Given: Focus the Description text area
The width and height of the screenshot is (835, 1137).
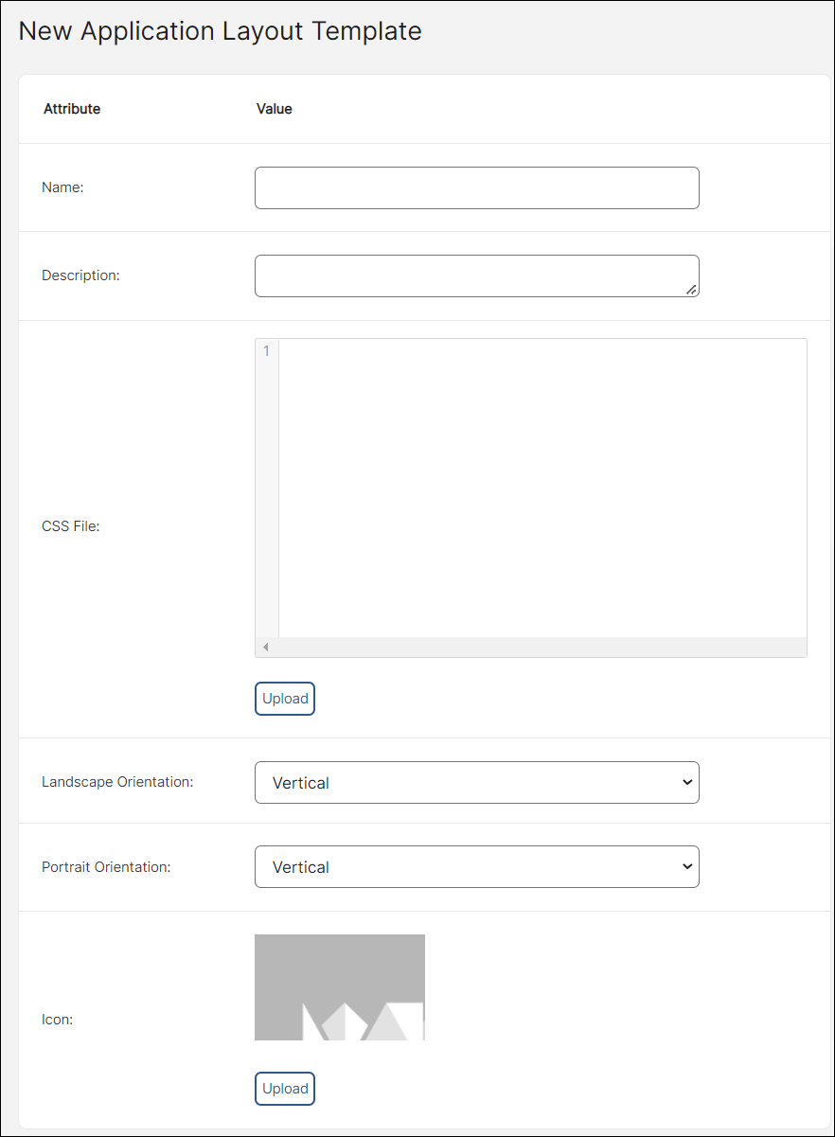Looking at the screenshot, I should pyautogui.click(x=476, y=275).
